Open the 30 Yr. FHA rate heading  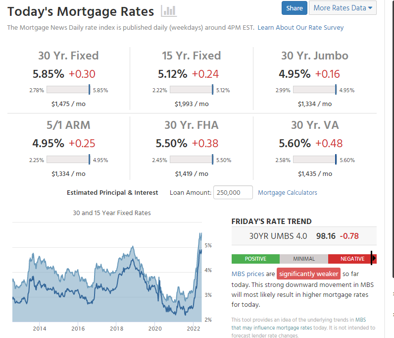pos(192,125)
